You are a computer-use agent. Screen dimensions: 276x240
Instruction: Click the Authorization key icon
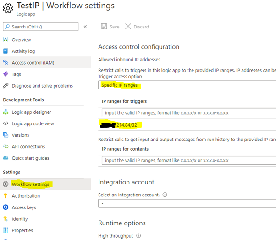coord(6,195)
